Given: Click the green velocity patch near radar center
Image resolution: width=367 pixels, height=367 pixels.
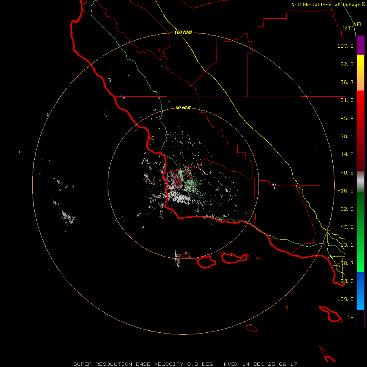Looking at the screenshot, I should pyautogui.click(x=191, y=185).
